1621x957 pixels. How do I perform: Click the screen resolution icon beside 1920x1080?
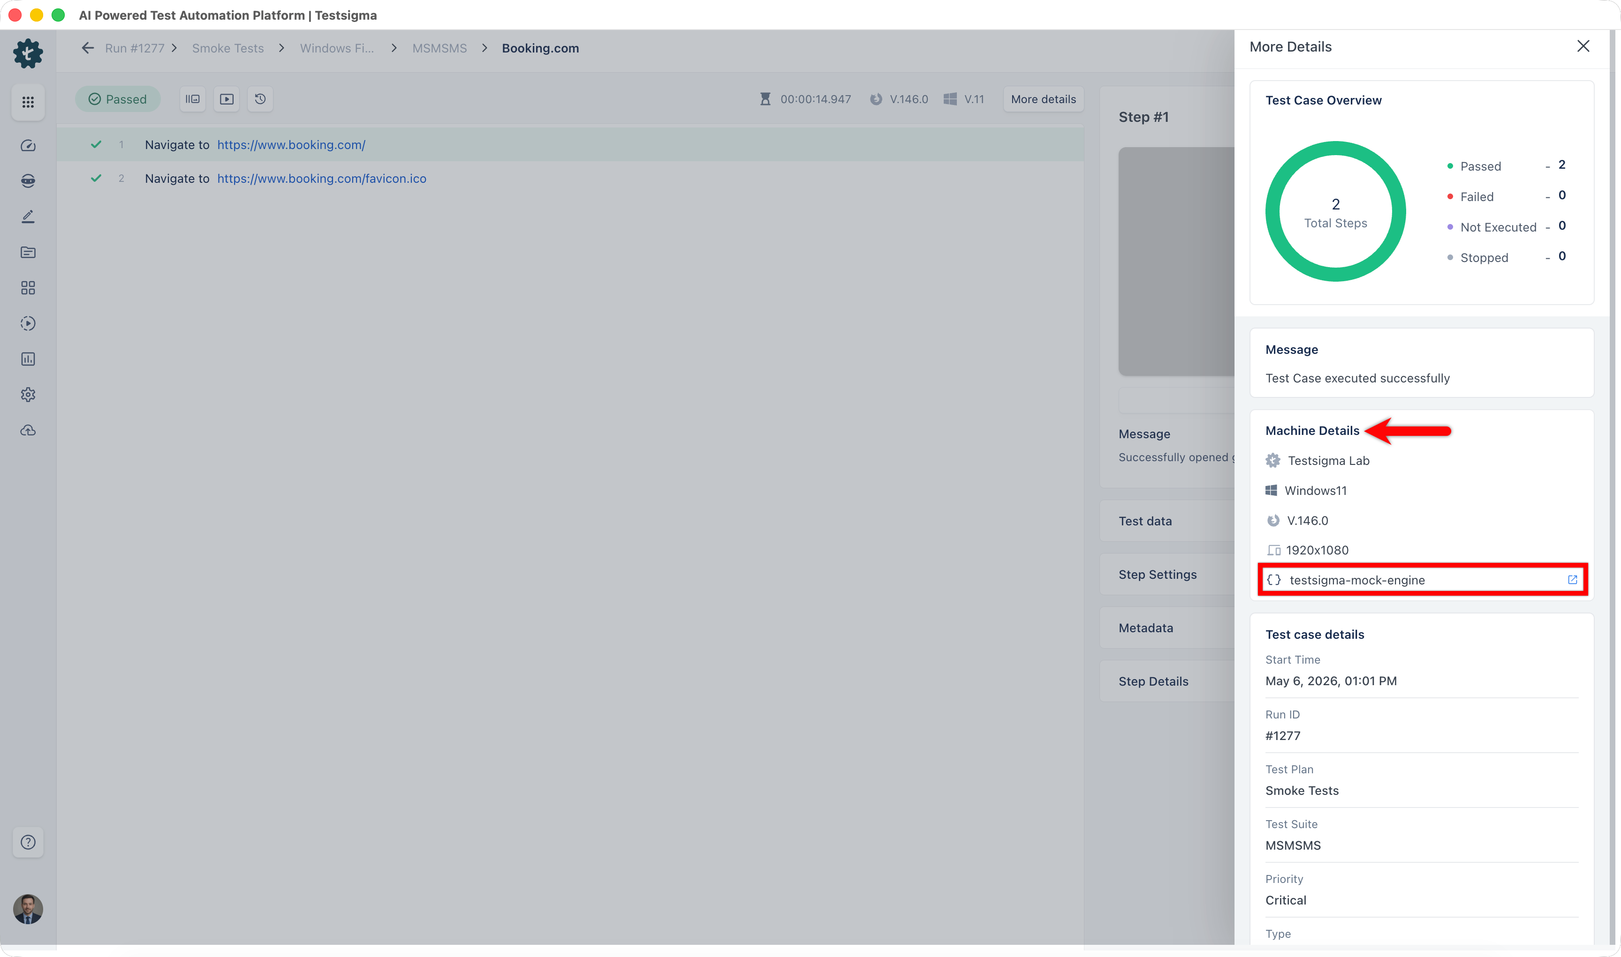click(1273, 550)
